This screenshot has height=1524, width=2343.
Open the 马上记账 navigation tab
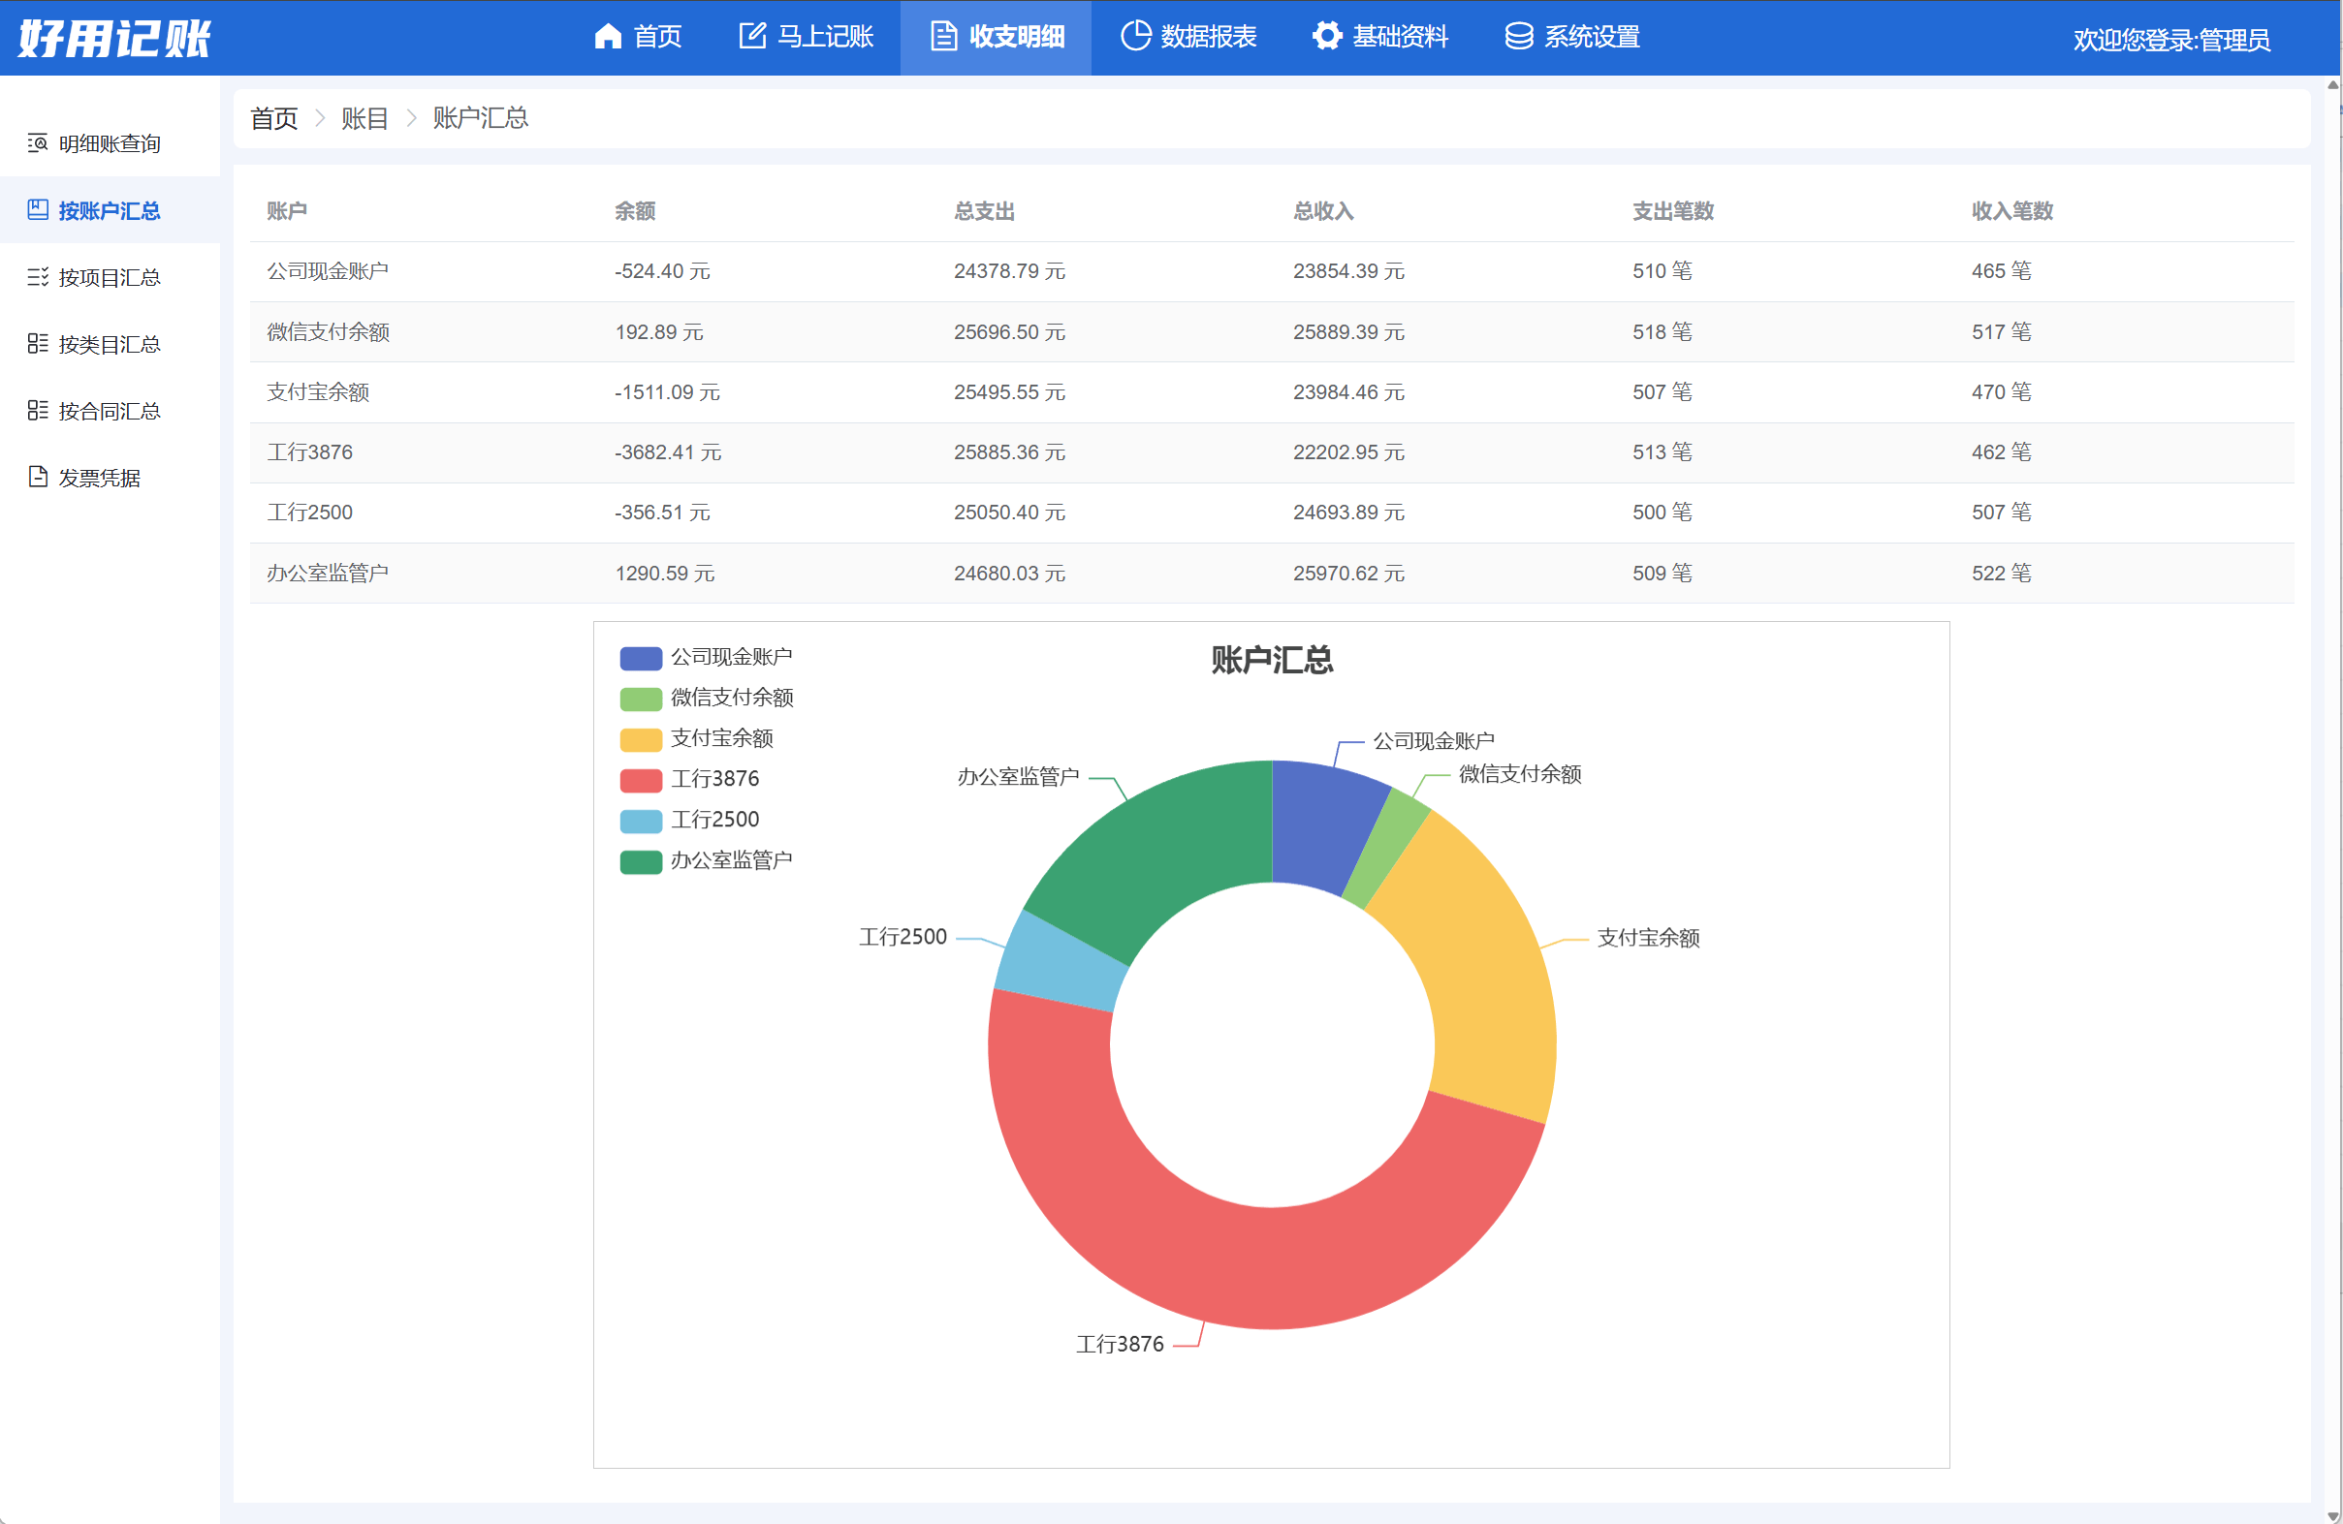[x=806, y=38]
